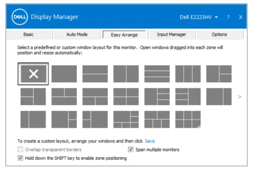Switch to the Basic tab

[x=29, y=35]
